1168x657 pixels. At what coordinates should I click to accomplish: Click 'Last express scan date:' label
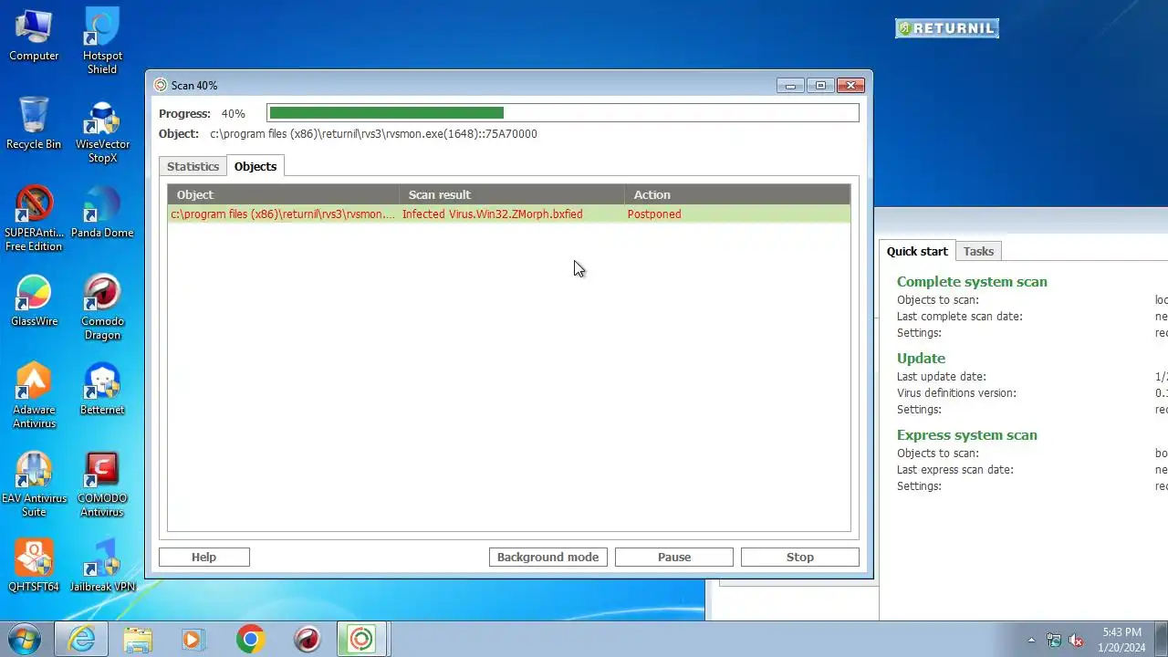pos(954,470)
